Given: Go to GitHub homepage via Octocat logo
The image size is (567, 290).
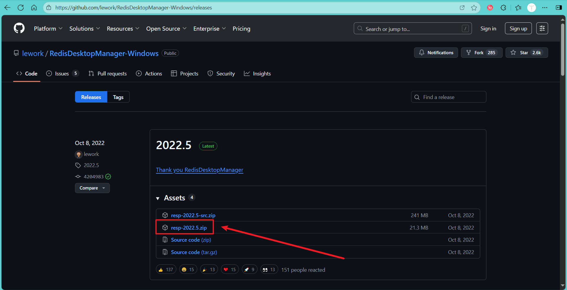Looking at the screenshot, I should [19, 28].
